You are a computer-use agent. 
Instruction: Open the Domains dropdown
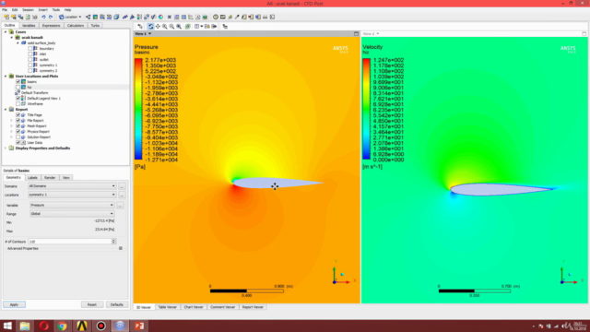(x=72, y=186)
